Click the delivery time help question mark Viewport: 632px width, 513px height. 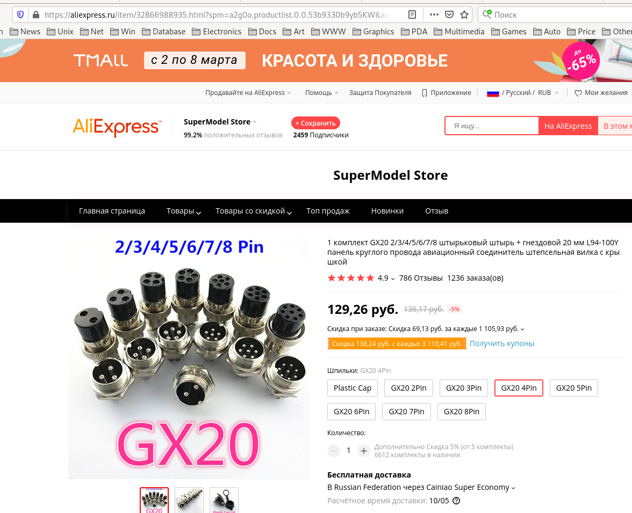(456, 501)
